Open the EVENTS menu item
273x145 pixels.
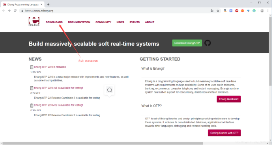pos(135,22)
